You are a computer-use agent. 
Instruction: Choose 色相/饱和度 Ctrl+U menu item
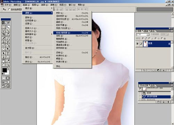[x=72, y=33]
